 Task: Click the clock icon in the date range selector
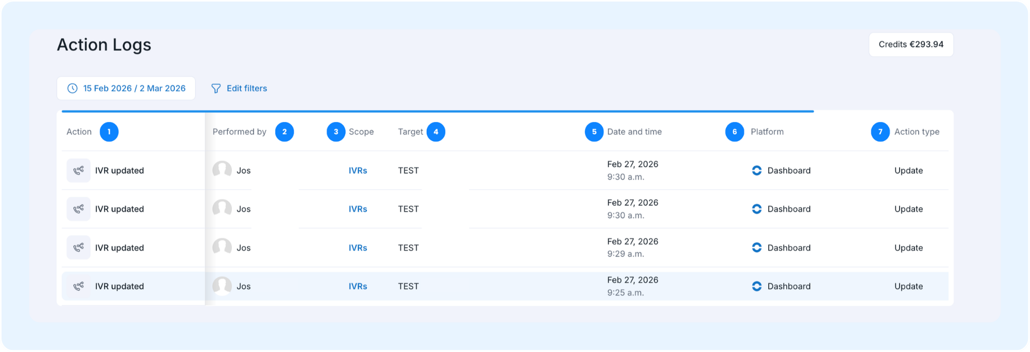73,89
